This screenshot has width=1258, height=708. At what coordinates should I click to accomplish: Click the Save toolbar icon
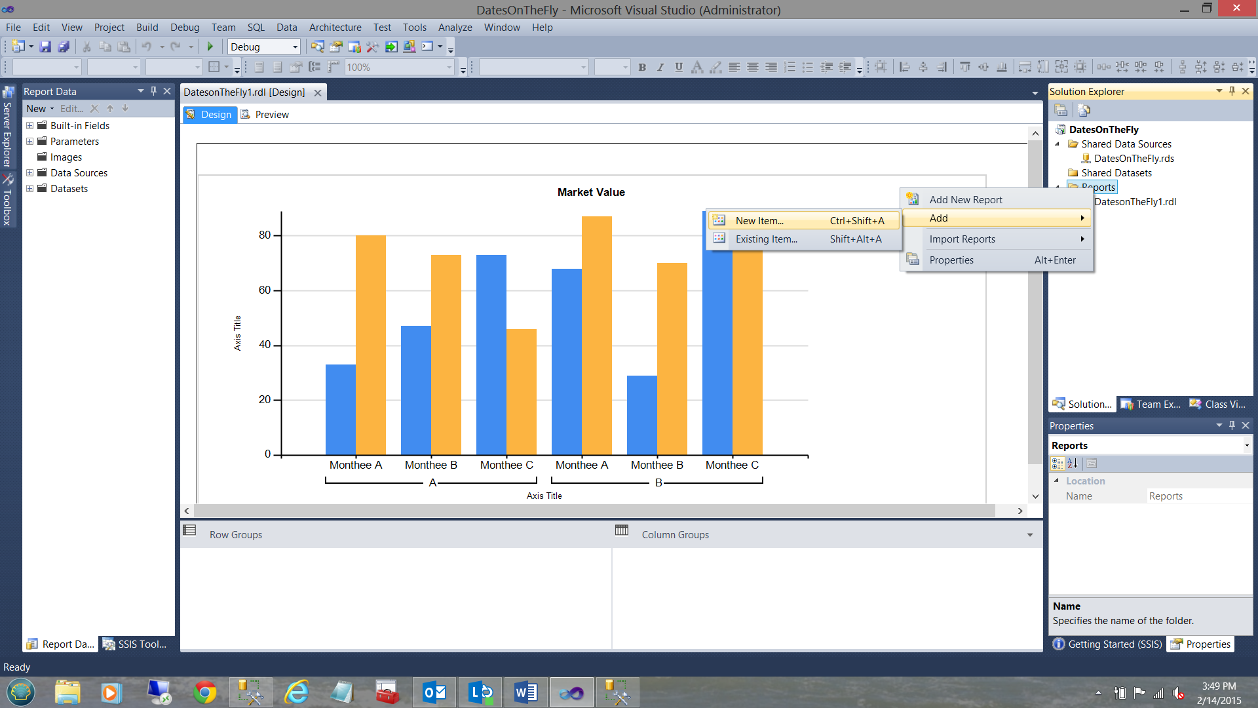(x=45, y=47)
